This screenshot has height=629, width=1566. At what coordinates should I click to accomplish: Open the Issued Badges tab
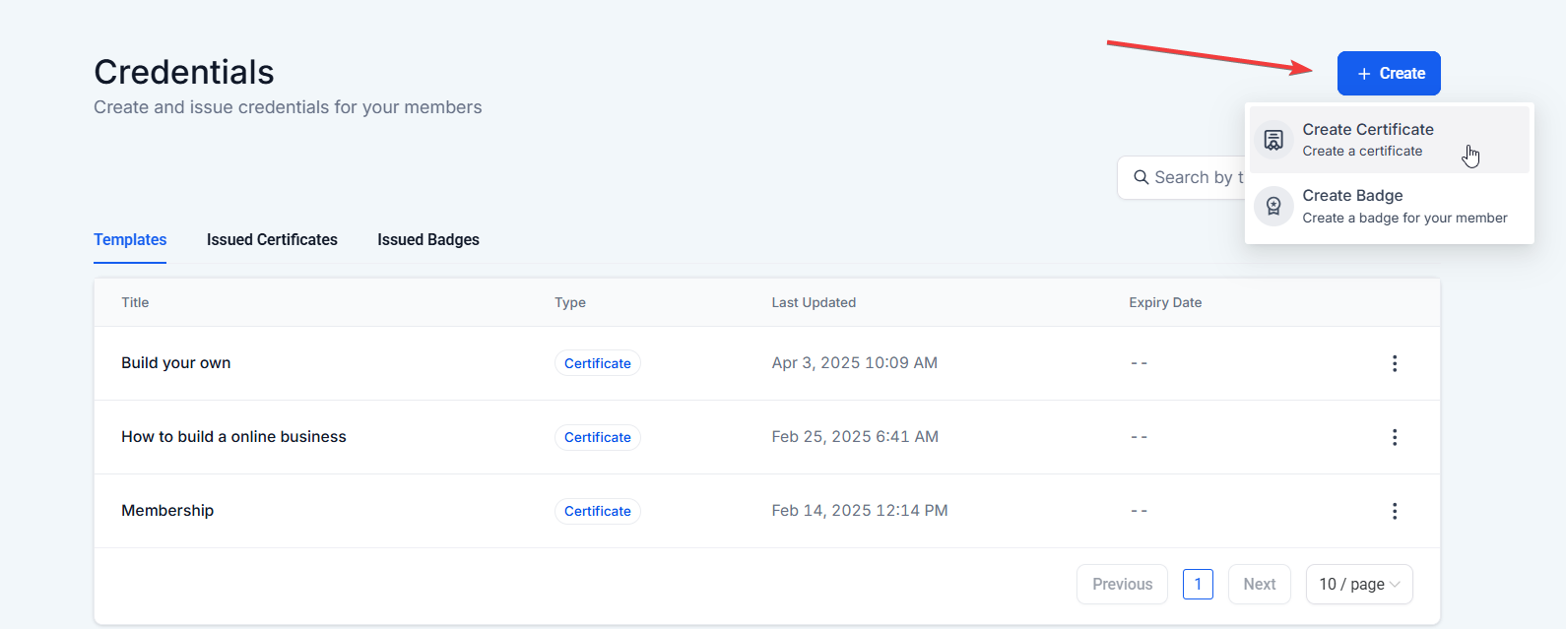428,240
